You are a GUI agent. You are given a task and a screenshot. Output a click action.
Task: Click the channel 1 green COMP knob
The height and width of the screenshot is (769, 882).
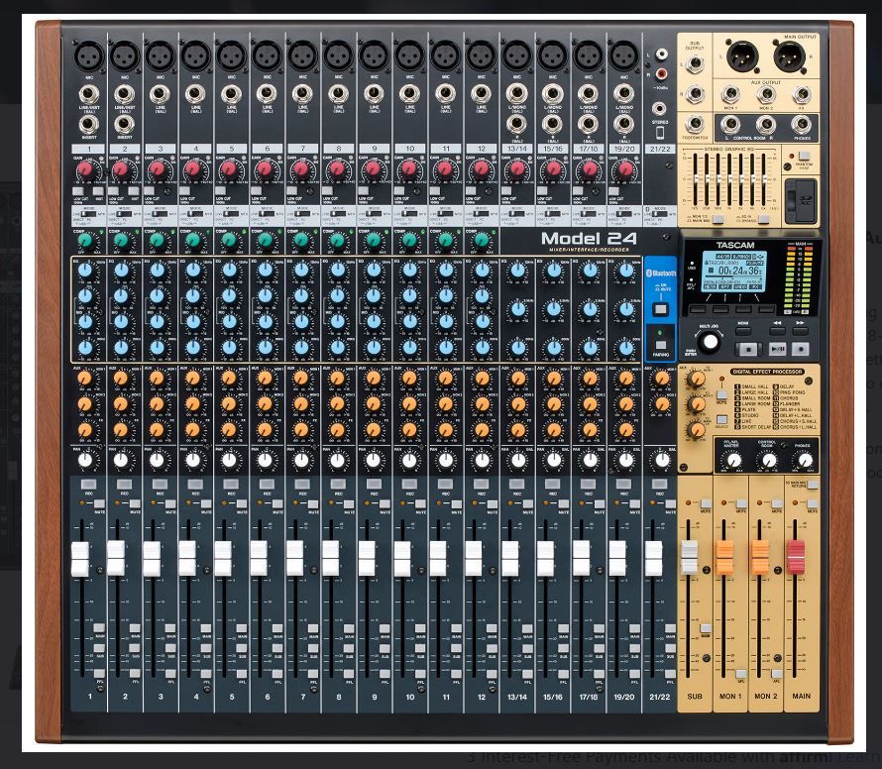coord(85,241)
